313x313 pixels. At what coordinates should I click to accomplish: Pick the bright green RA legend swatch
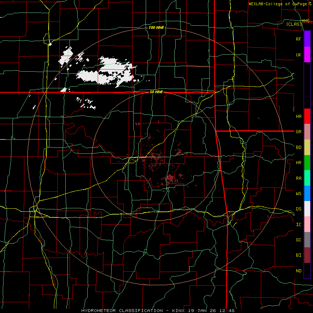[307, 178]
